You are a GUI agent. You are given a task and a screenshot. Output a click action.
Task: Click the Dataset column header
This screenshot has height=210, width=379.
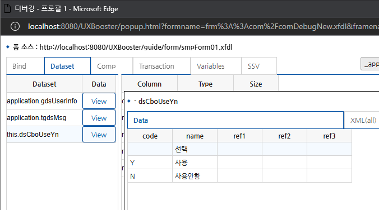click(44, 84)
